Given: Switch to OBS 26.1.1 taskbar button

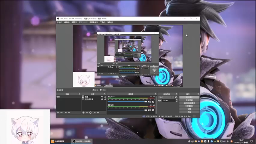Looking at the screenshot, I should (x=82, y=141).
